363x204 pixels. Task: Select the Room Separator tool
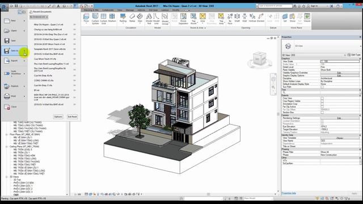183,19
